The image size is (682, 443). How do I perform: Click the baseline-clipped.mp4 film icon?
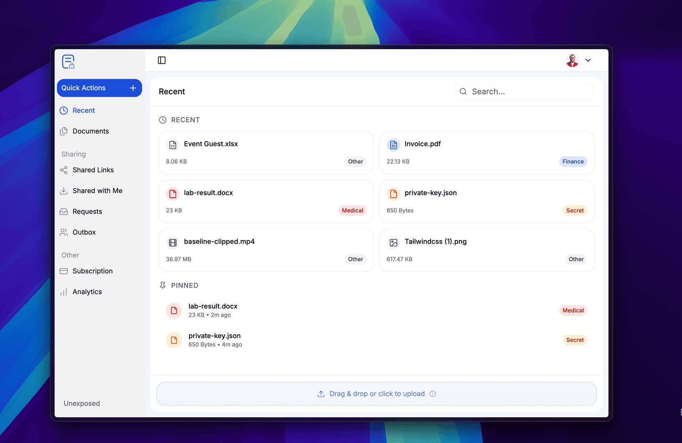pyautogui.click(x=173, y=242)
